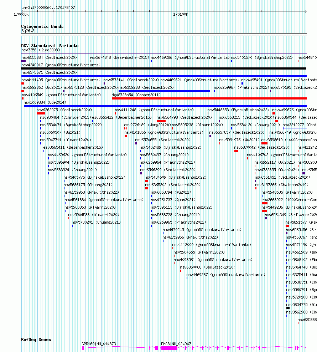317x352 pixels.
Task: Select nsv5534071 (ByrskaBishop2022) label
Action: point(71,125)
